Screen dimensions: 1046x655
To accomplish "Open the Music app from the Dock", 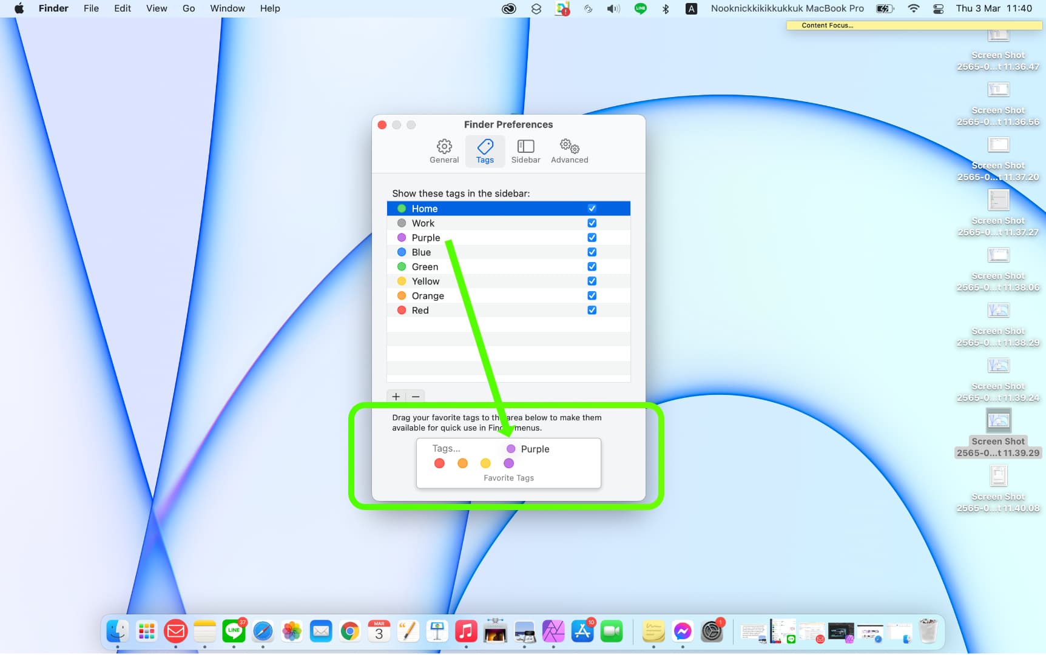I will [x=467, y=631].
